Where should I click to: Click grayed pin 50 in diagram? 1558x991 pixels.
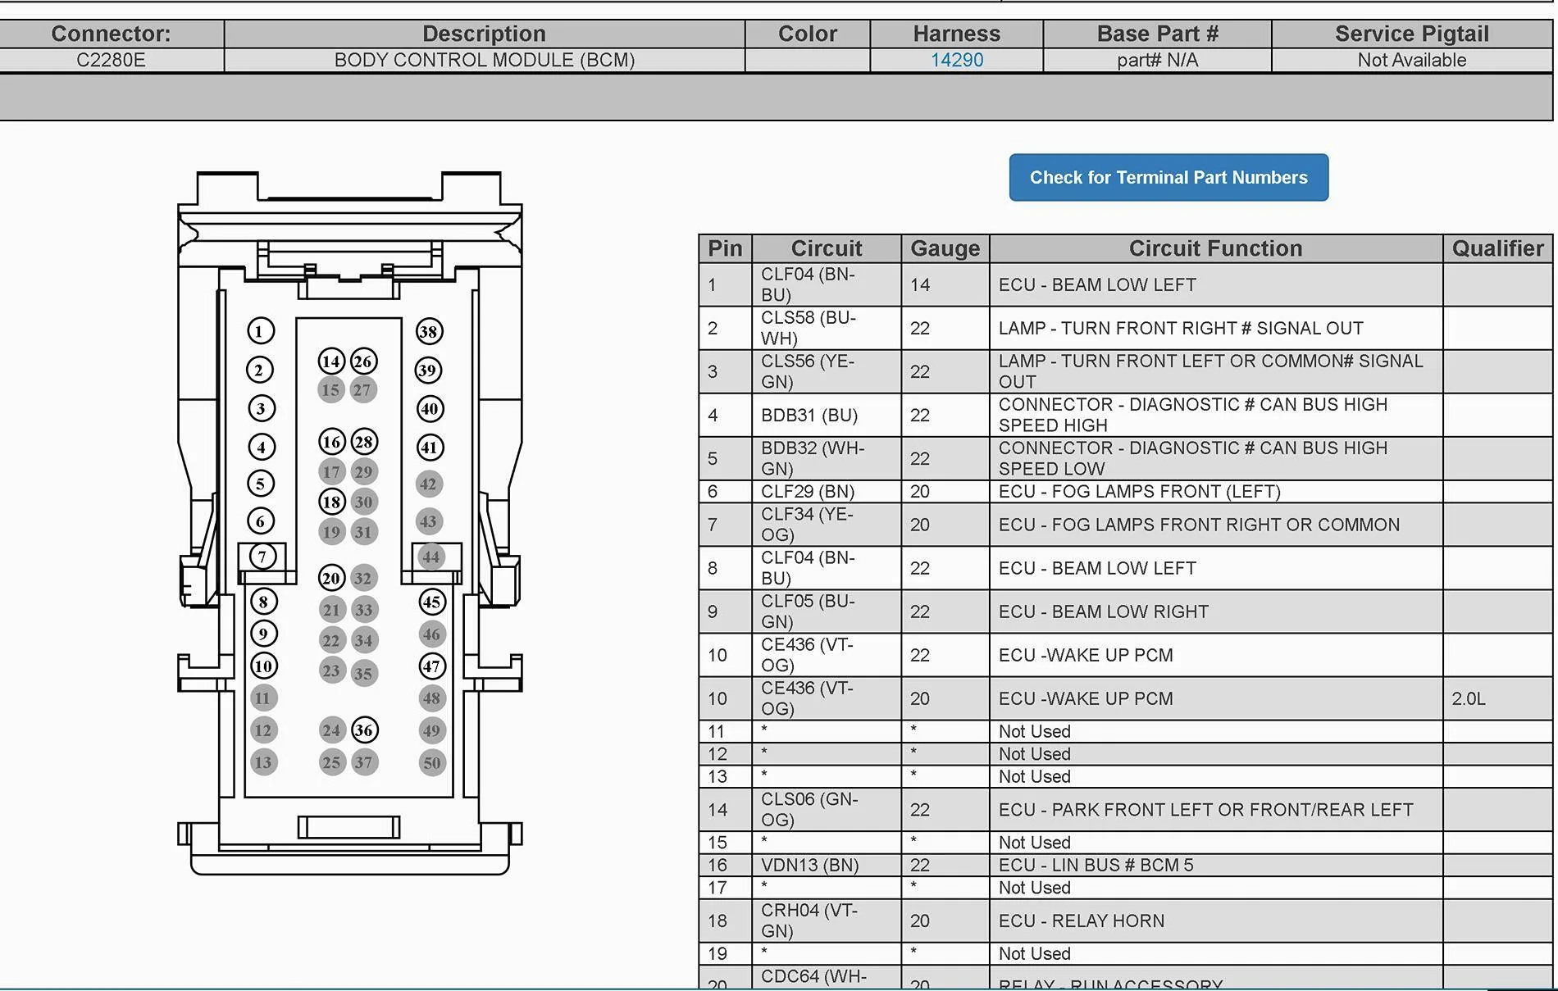[x=432, y=762]
